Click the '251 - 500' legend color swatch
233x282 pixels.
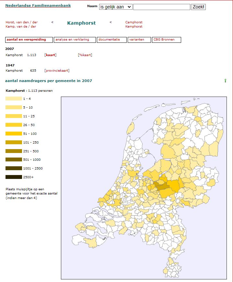[14, 151]
